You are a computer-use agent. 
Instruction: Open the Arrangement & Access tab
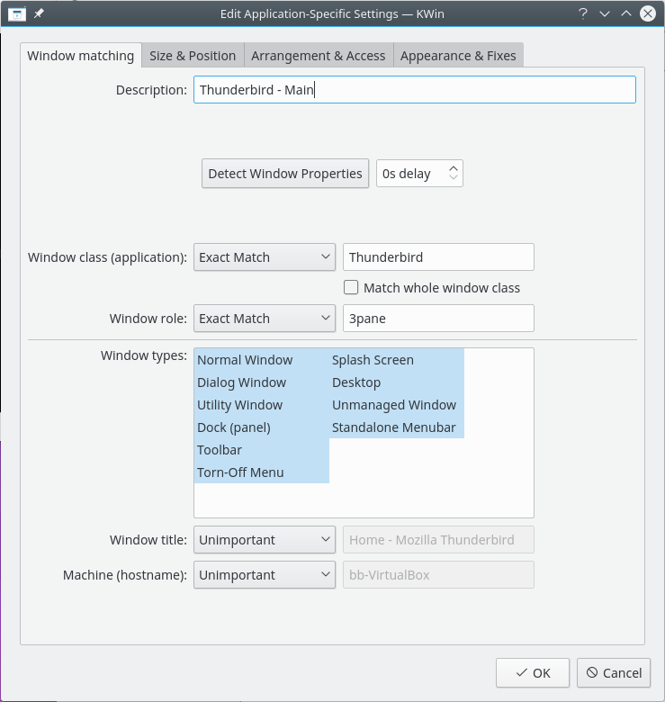coord(318,56)
